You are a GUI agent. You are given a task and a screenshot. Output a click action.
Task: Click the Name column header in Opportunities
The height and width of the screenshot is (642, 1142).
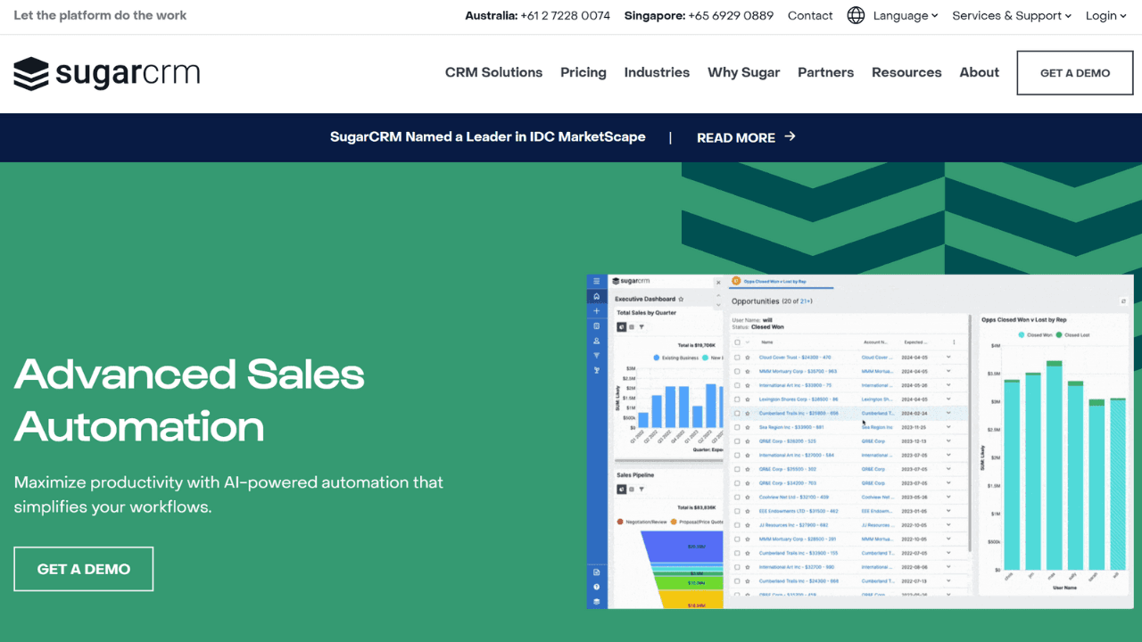point(767,342)
